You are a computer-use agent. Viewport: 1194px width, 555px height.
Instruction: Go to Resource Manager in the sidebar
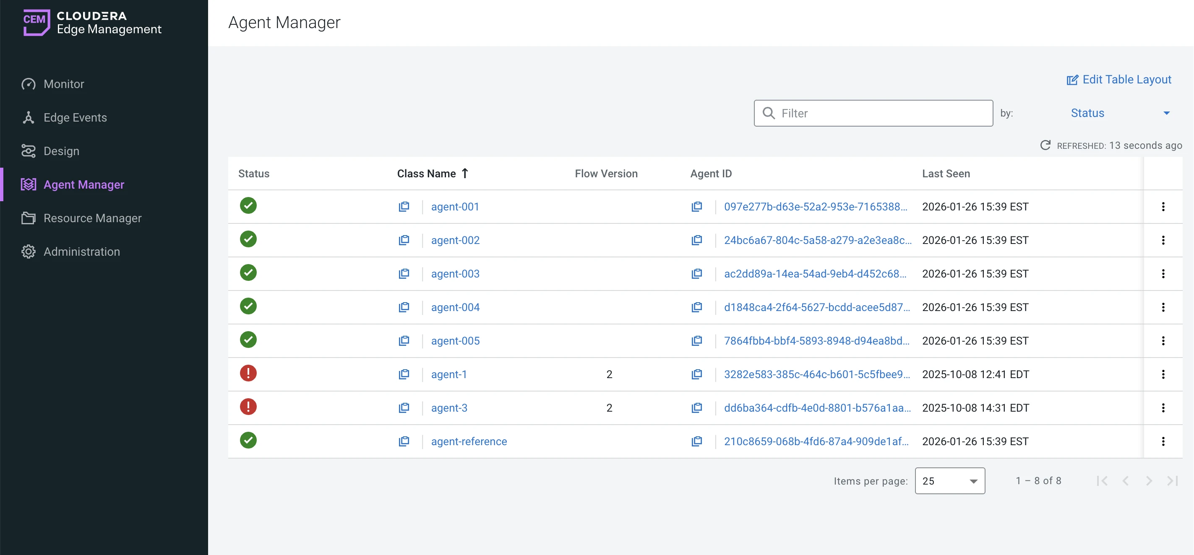[x=92, y=218]
